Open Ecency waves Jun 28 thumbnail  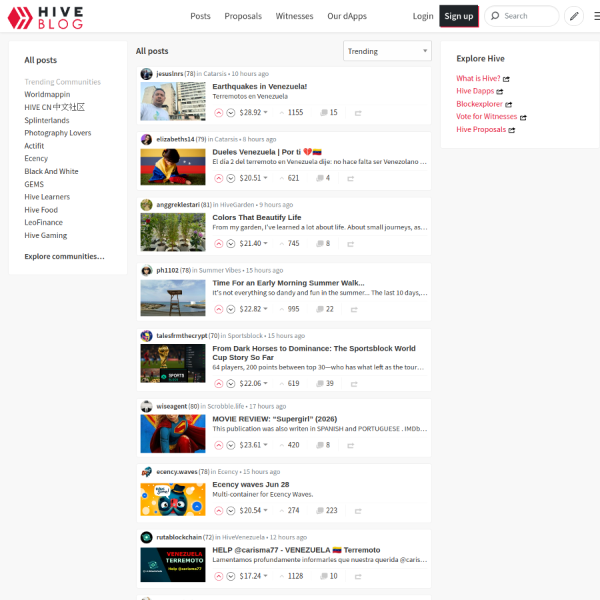click(x=173, y=499)
